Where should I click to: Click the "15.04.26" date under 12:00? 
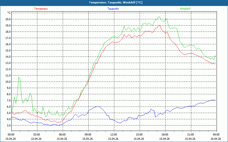click(x=113, y=139)
